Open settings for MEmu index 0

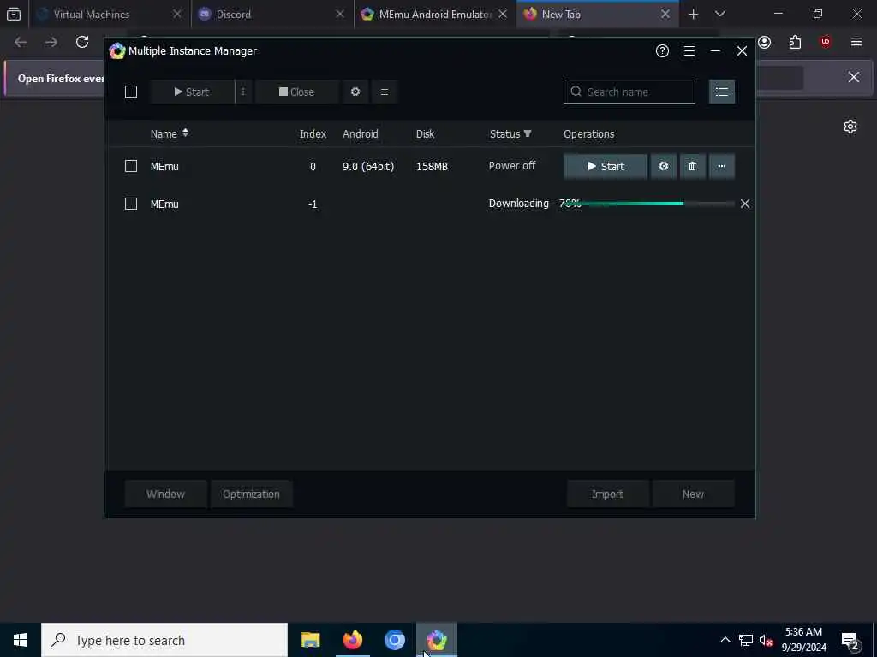point(664,166)
